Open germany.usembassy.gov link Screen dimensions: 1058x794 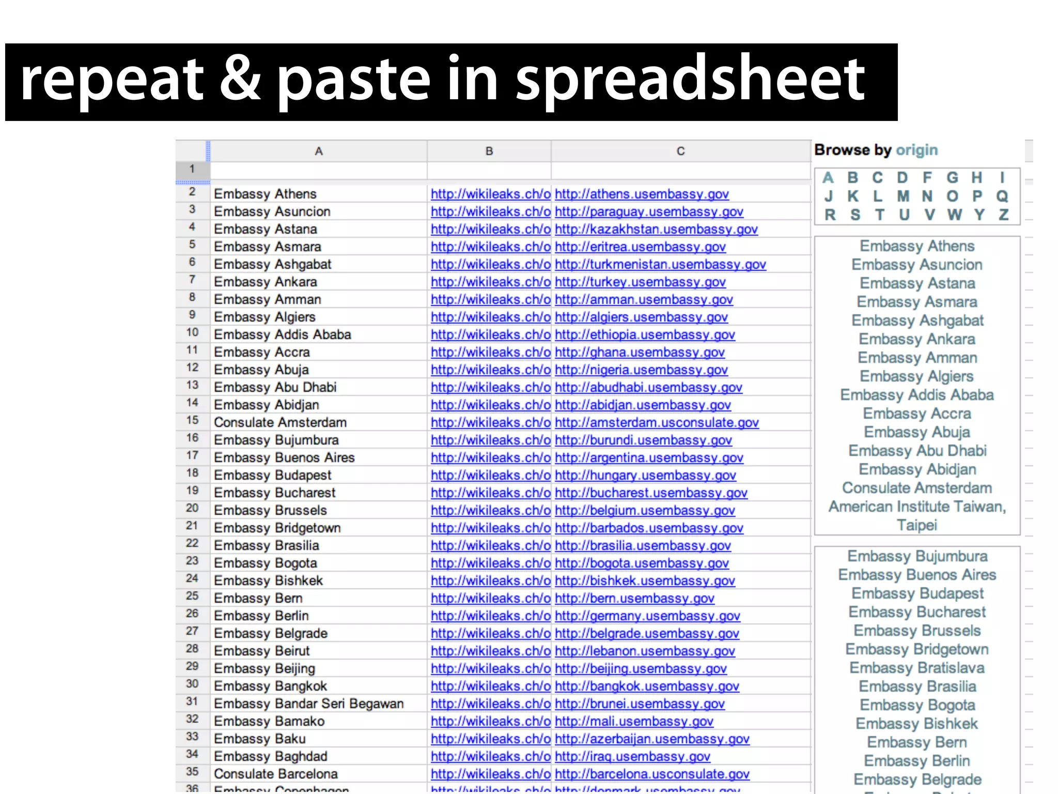[x=647, y=616]
